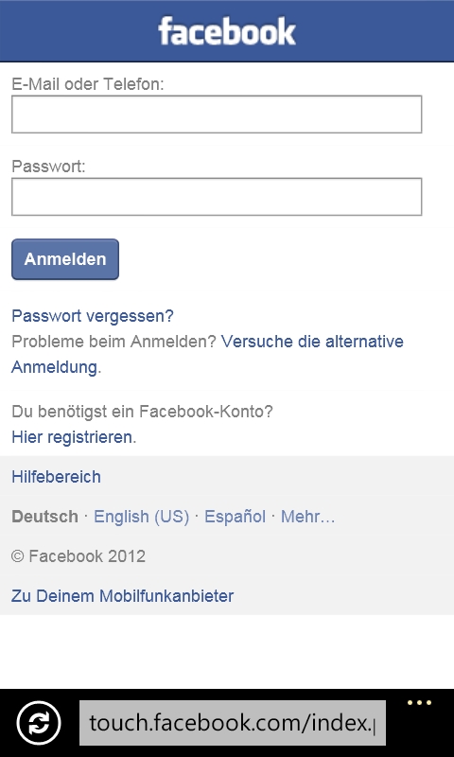This screenshot has height=757, width=454.
Task: Click the Du benötigst ein Facebook-Konto? text
Action: 142,412
